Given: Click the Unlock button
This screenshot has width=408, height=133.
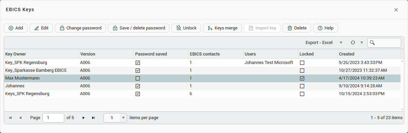Looking at the screenshot, I should pos(186,28).
